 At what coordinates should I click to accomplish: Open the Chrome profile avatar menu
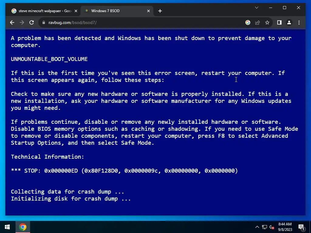[289, 22]
